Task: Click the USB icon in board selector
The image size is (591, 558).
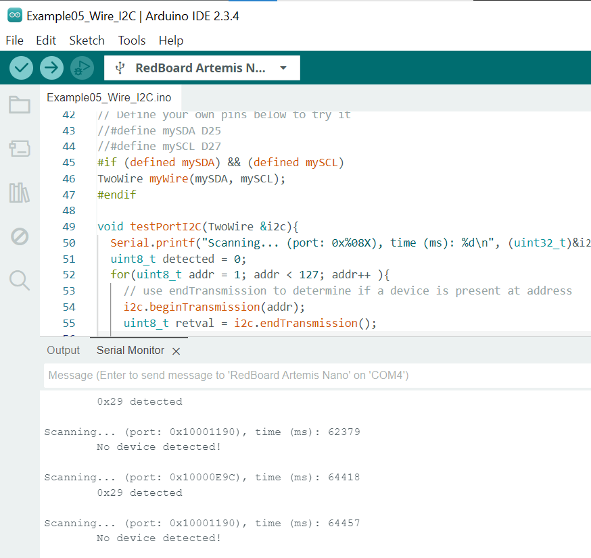Action: (120, 68)
